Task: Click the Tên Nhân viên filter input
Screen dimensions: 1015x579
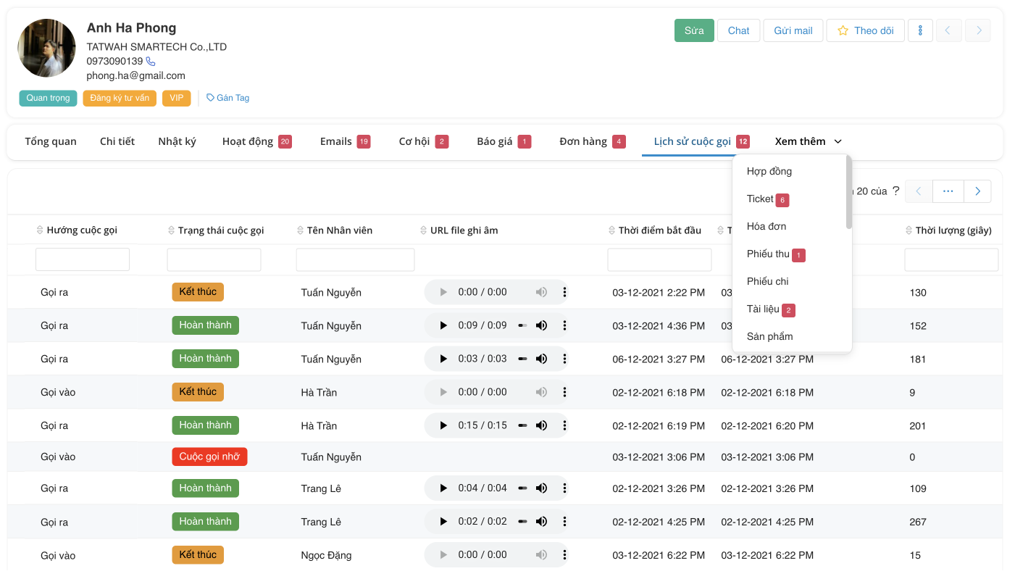Action: 355,259
